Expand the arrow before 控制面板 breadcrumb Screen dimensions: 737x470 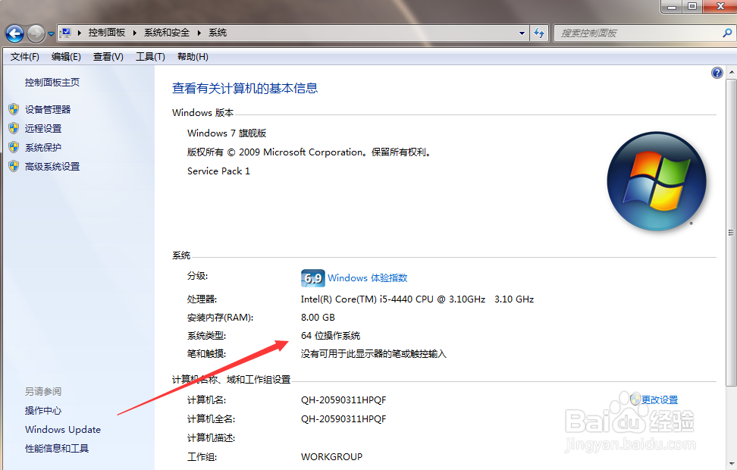pos(79,33)
